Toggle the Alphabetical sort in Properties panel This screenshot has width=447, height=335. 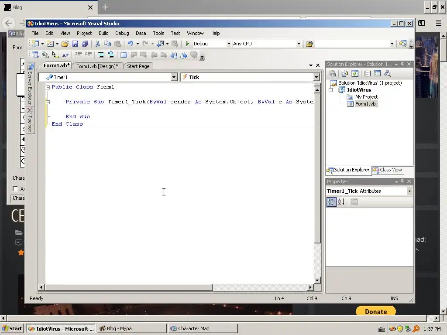[x=341, y=202]
